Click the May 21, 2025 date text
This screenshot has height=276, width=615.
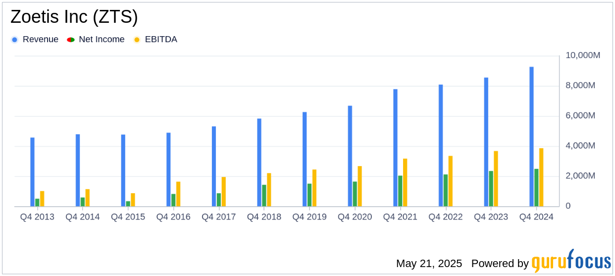coord(429,264)
